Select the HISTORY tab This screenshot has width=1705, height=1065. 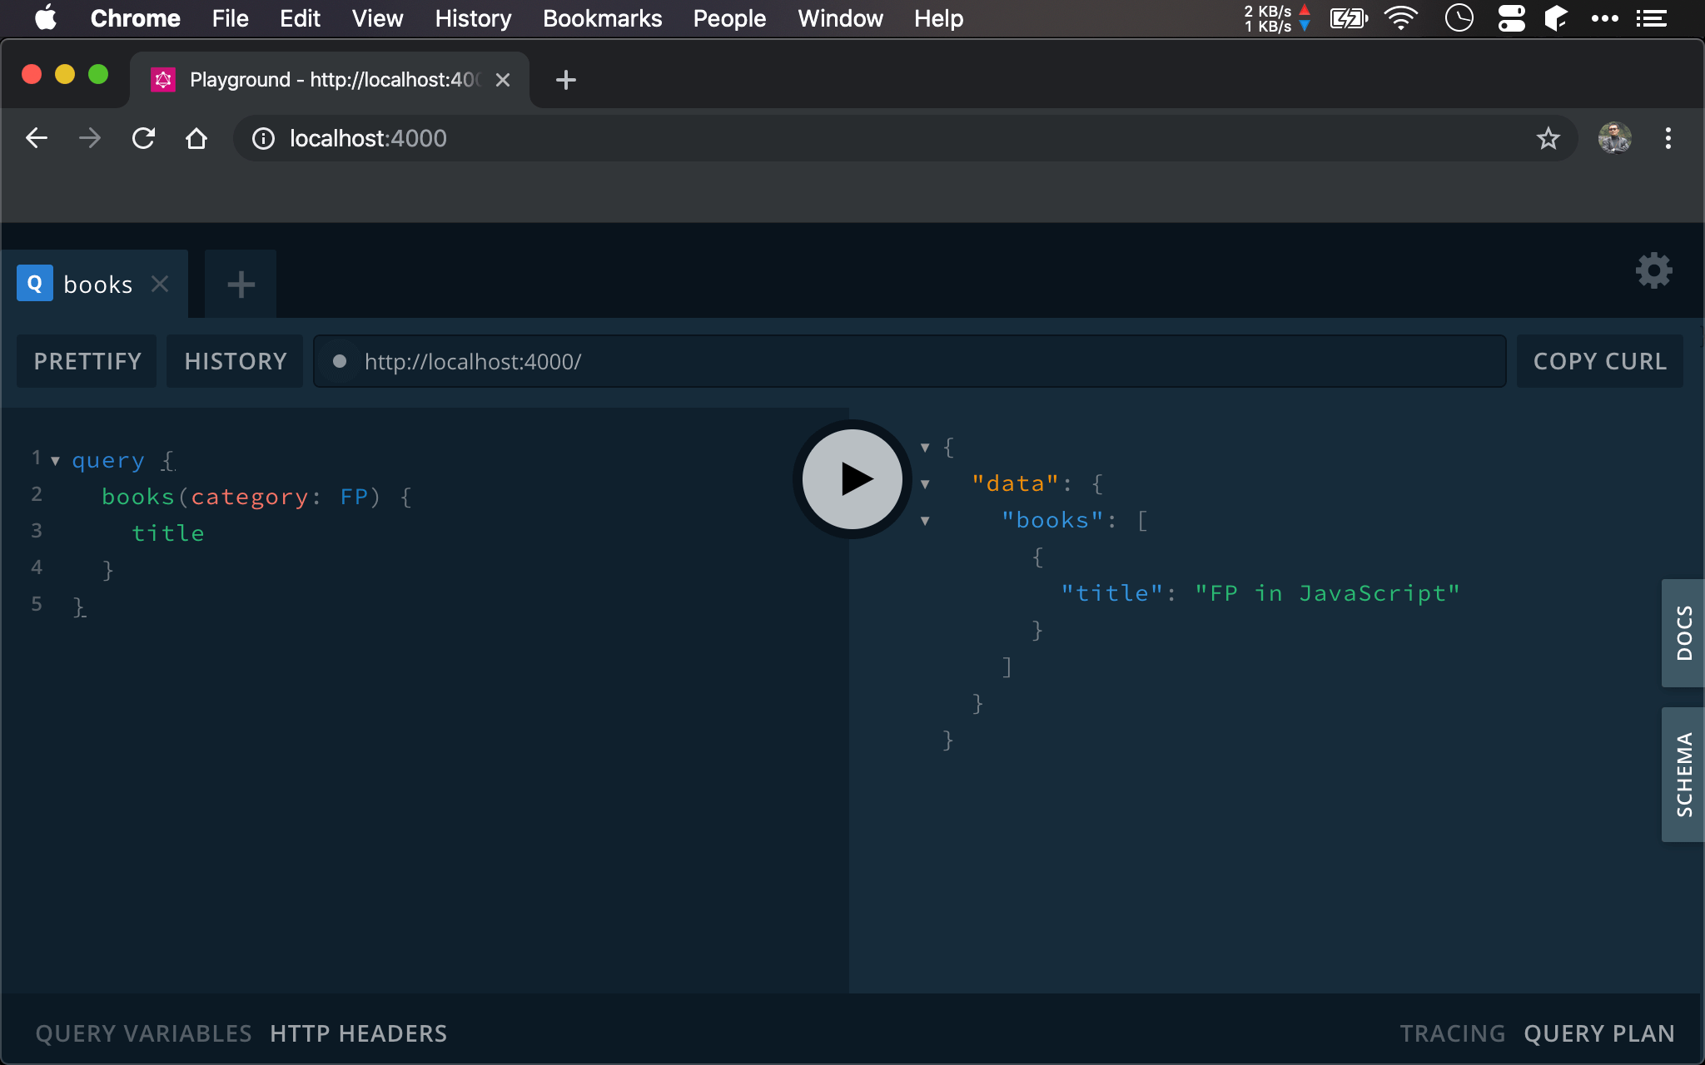pos(235,362)
